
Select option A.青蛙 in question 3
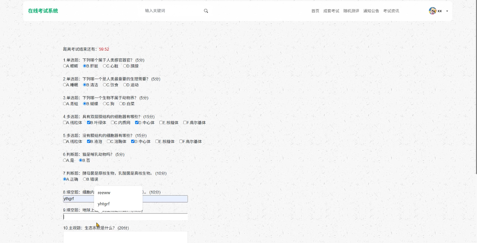(x=65, y=104)
